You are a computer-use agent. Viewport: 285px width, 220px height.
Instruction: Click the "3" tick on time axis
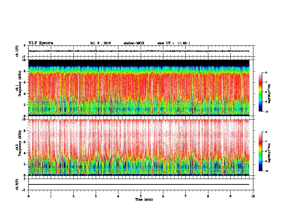pyautogui.click(x=96, y=196)
